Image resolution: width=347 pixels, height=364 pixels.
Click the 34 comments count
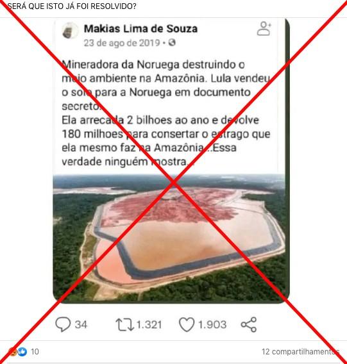81,324
